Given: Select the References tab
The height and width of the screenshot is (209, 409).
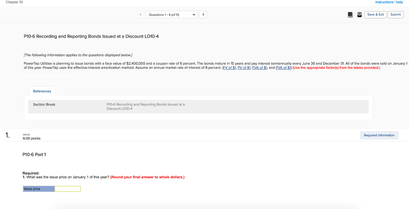Looking at the screenshot, I should pyautogui.click(x=42, y=91).
